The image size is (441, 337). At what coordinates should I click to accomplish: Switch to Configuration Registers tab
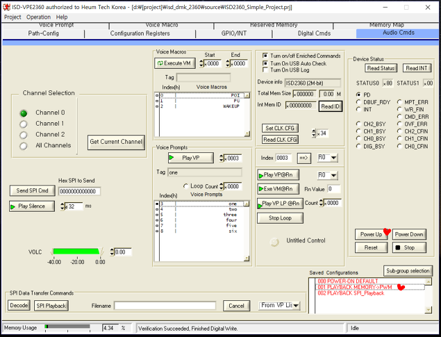tap(140, 33)
